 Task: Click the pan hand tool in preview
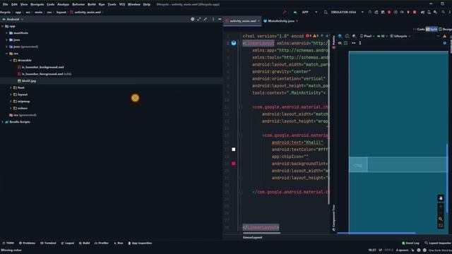pos(441,198)
